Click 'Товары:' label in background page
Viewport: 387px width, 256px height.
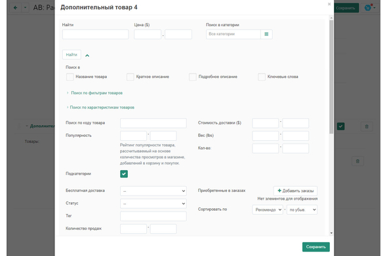[32, 141]
